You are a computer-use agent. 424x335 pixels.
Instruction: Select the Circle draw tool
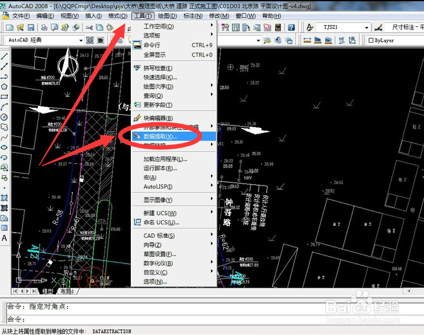point(4,117)
